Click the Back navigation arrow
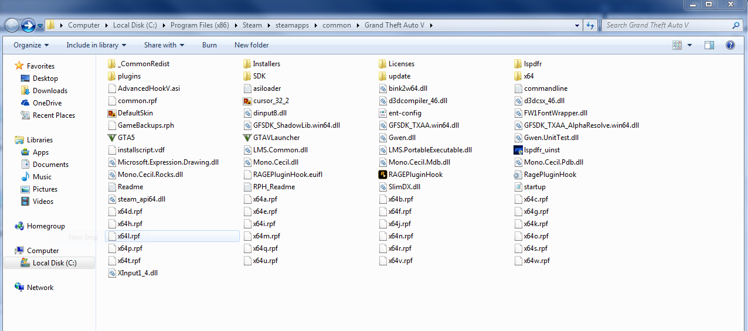The image size is (748, 331). [x=12, y=25]
